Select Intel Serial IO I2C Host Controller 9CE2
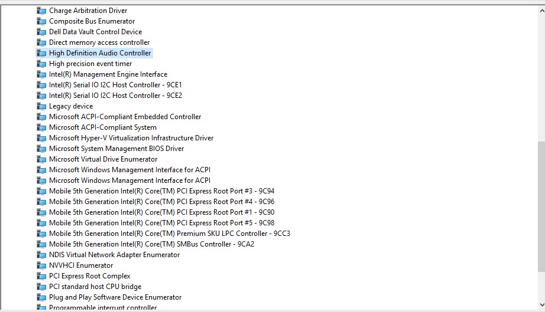545x312 pixels. tap(115, 96)
